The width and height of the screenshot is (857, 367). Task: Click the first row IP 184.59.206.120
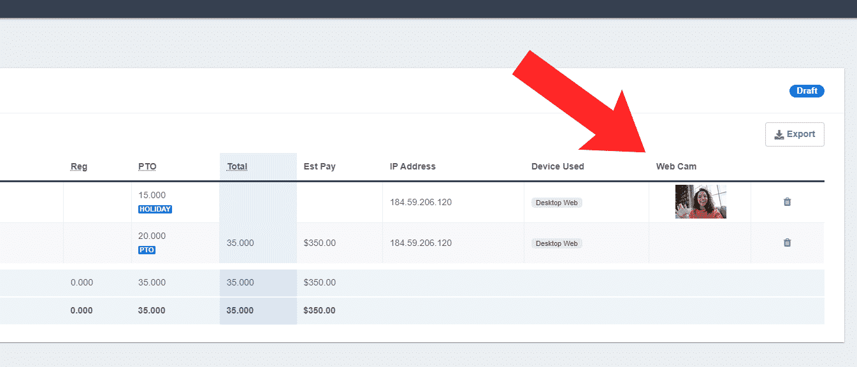tap(421, 202)
